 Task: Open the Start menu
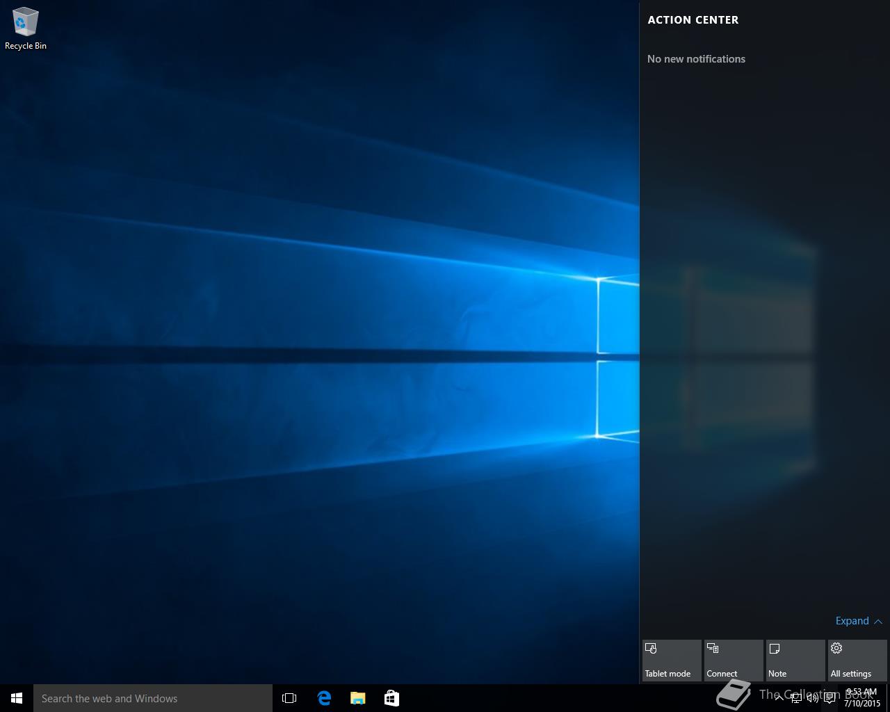pyautogui.click(x=17, y=698)
